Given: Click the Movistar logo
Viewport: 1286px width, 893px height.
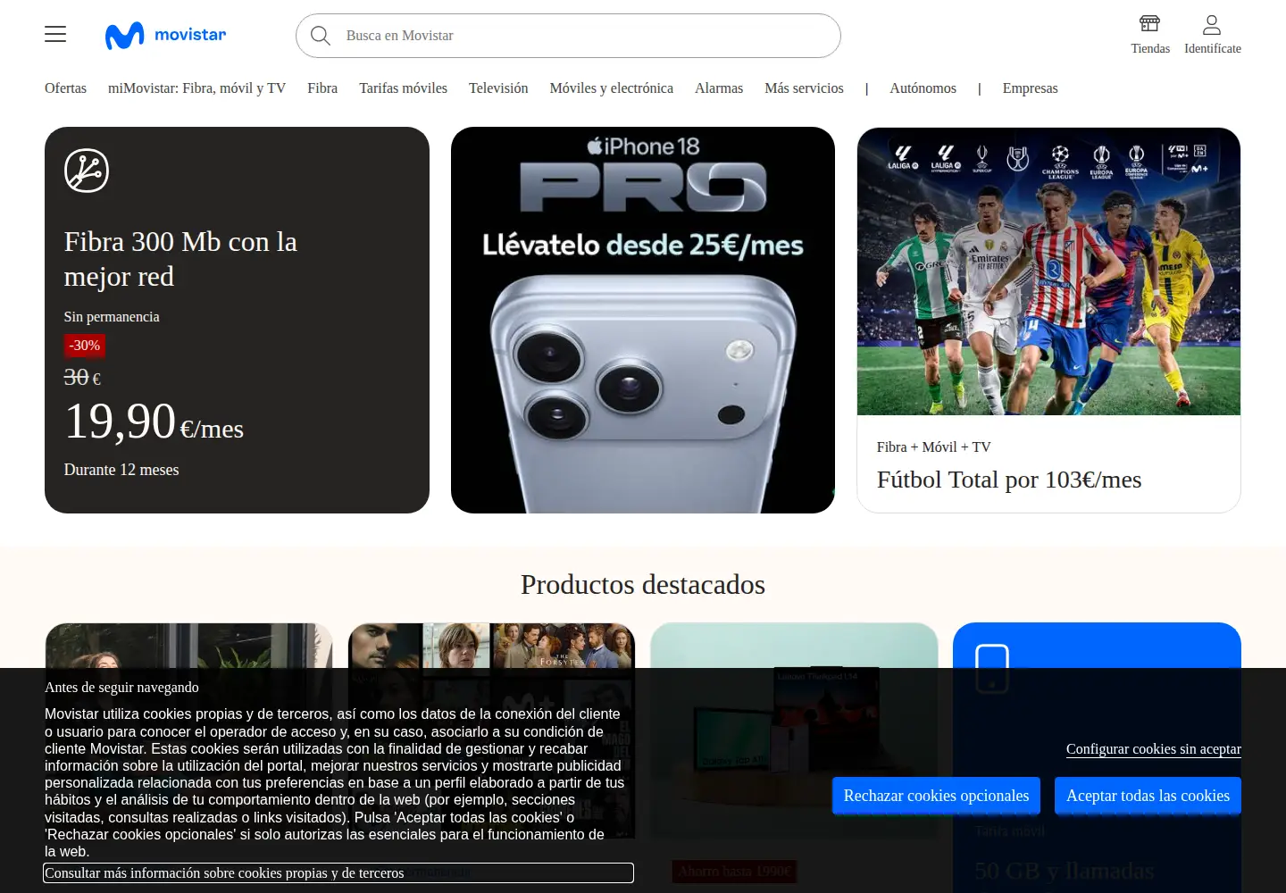Looking at the screenshot, I should tap(165, 35).
